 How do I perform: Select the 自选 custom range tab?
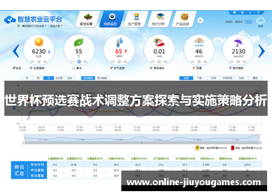[70, 78]
